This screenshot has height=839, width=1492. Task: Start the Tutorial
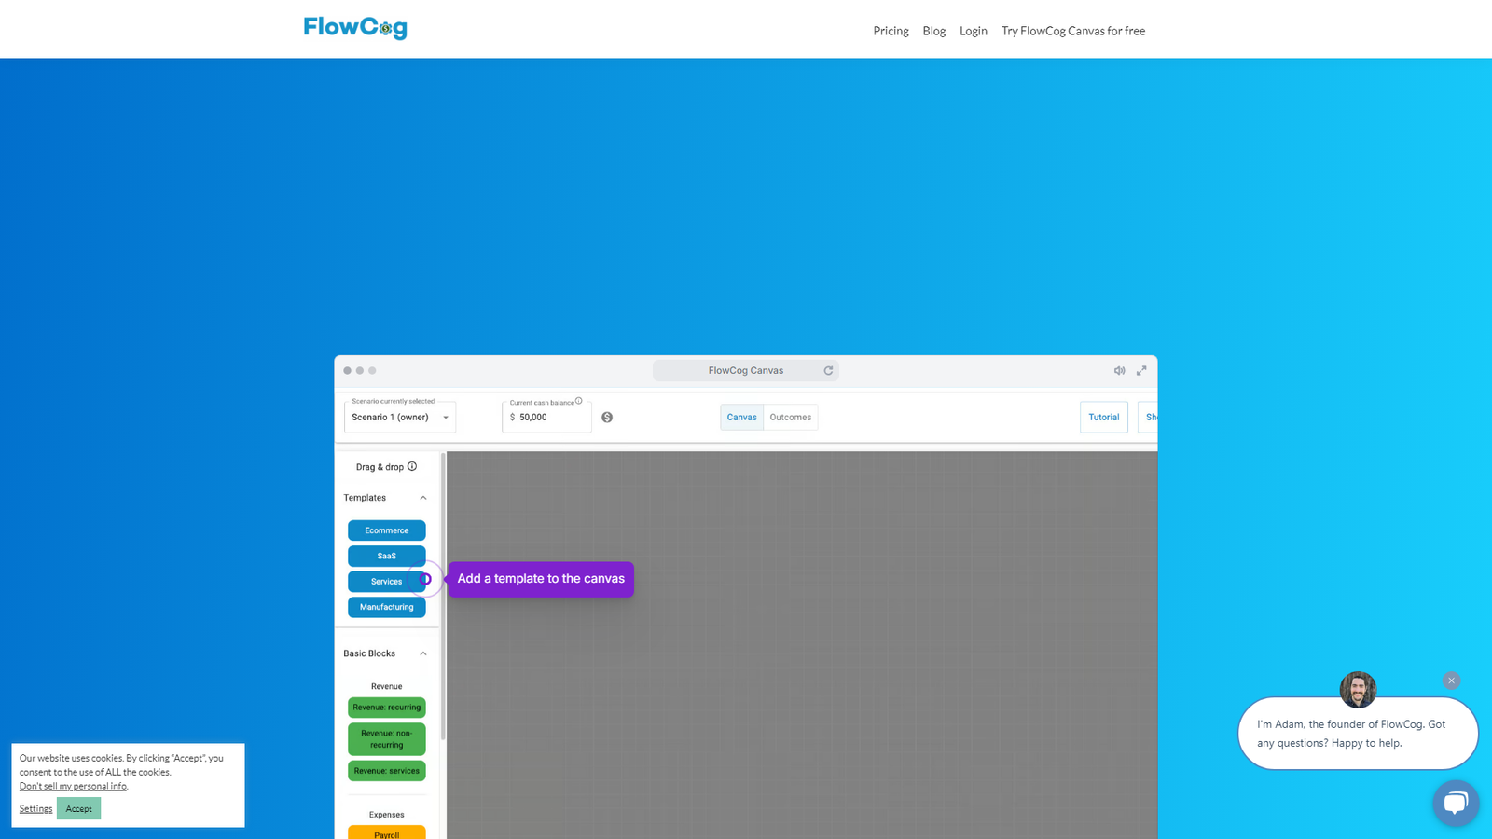[1104, 418]
